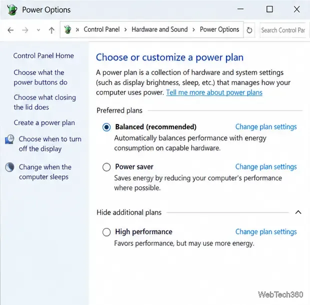Open Control Panel breadcrumb
This screenshot has width=310, height=305.
click(101, 29)
